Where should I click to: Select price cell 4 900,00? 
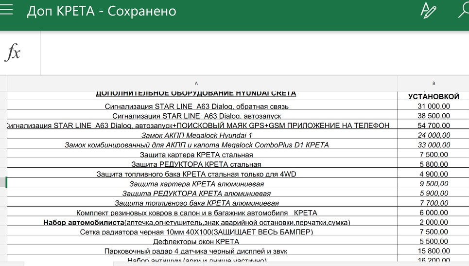click(434, 173)
